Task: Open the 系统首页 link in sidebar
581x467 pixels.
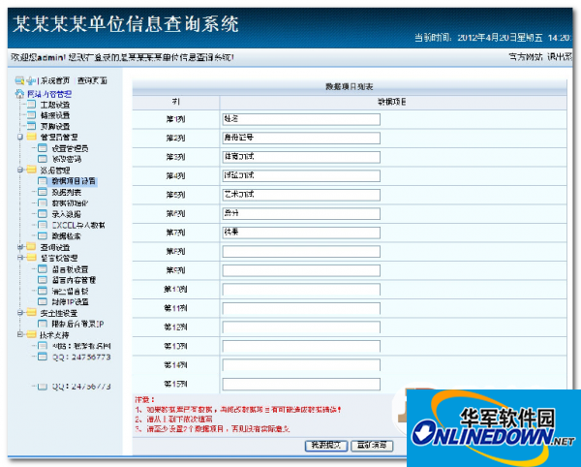Action: 55,80
